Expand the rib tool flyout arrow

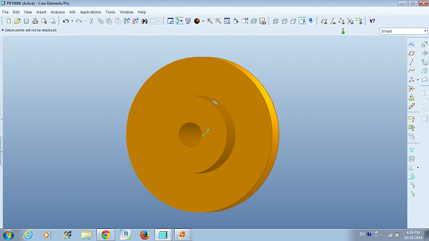[418, 168]
